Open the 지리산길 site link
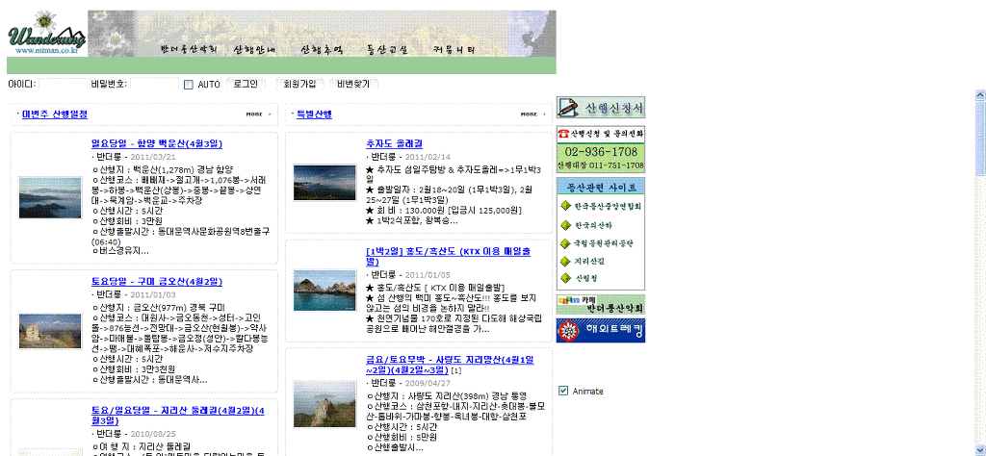The image size is (986, 456). pyautogui.click(x=589, y=262)
